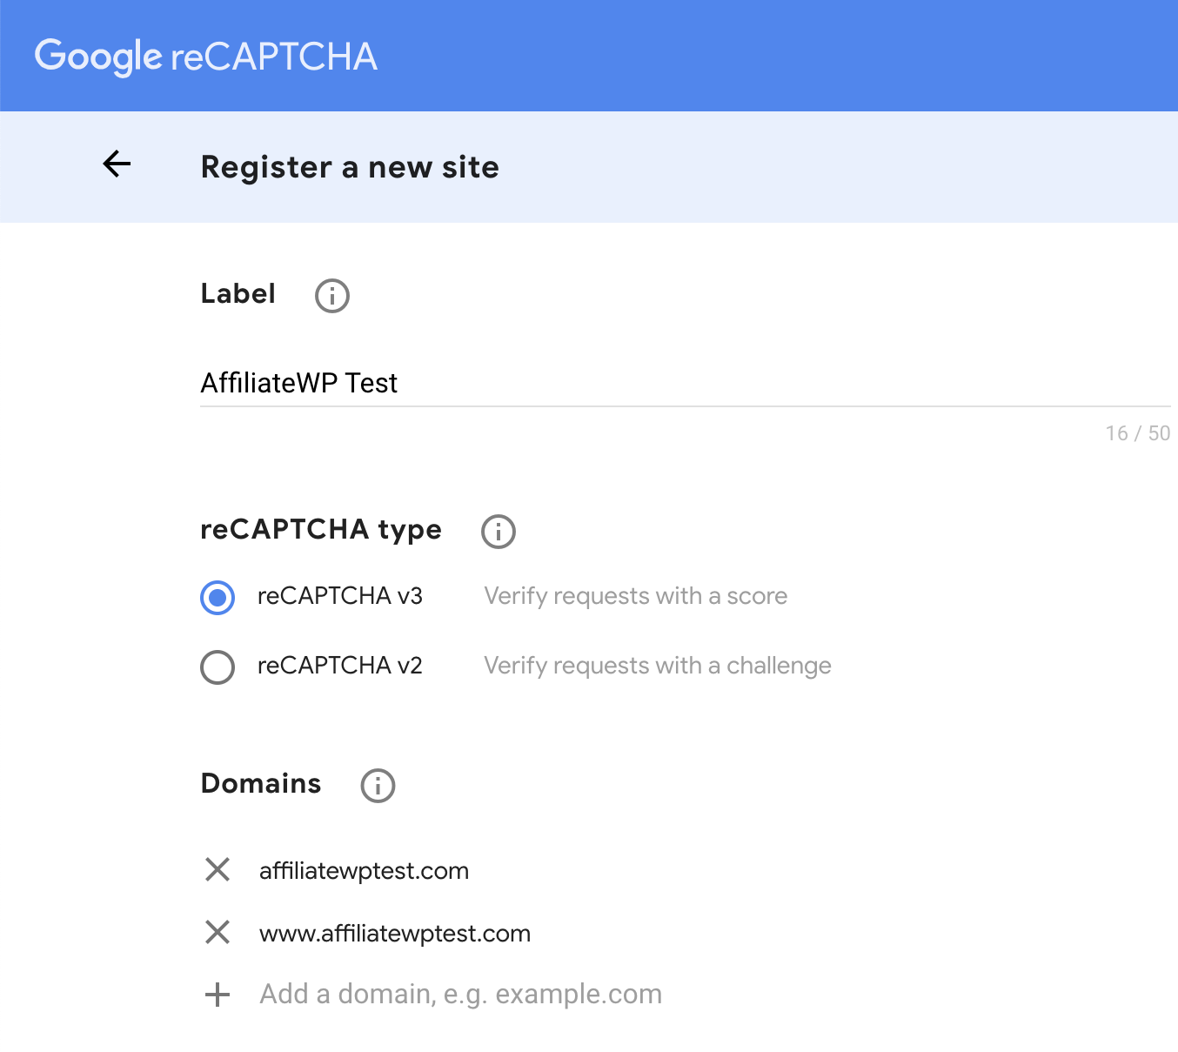The width and height of the screenshot is (1178, 1052).
Task: Click the reCAPTCHA v2 label text
Action: (x=340, y=666)
